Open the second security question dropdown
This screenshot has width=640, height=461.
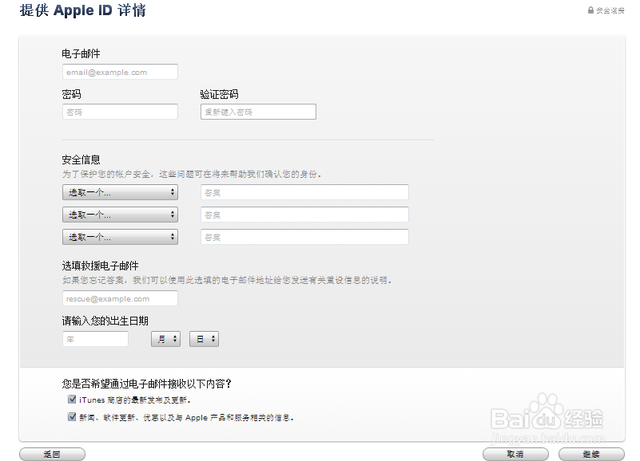[x=120, y=215]
